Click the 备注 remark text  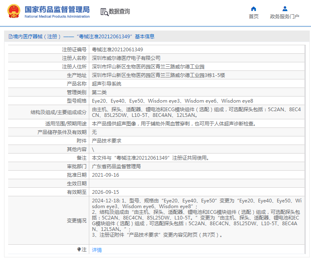pos(151,158)
